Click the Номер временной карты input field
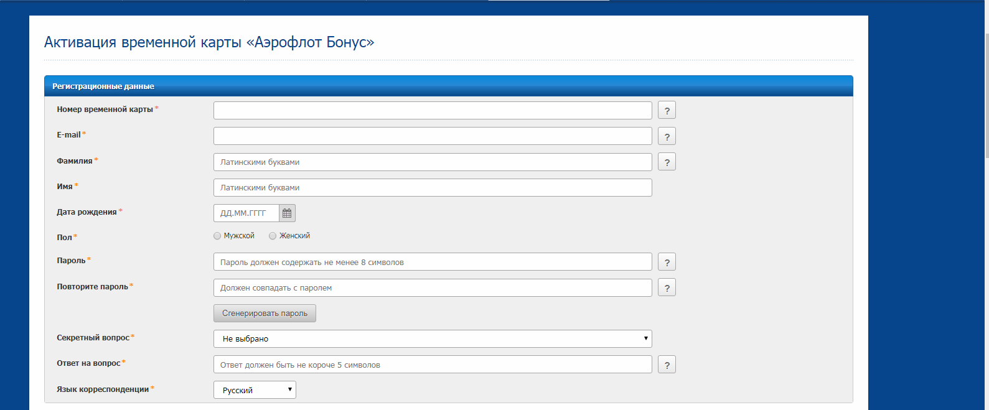This screenshot has width=989, height=410. (432, 110)
